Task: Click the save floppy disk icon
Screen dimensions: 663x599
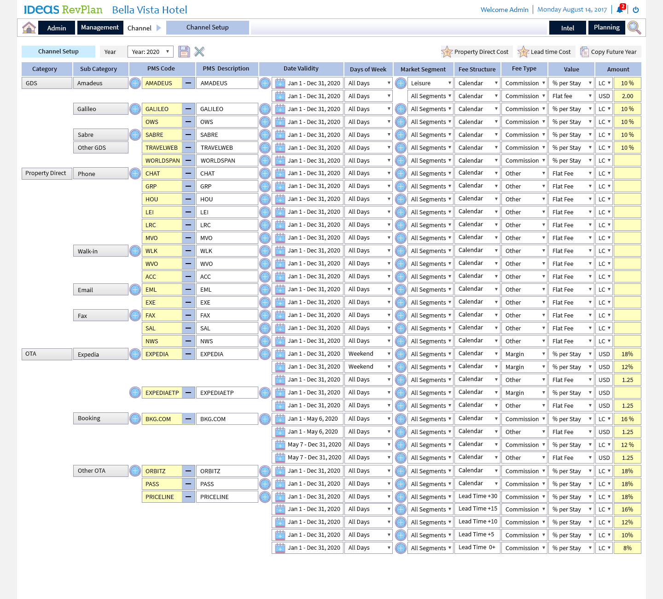Action: [x=184, y=52]
